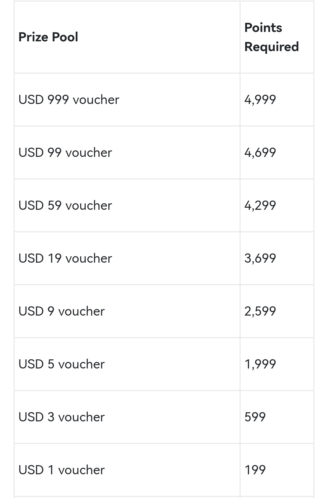Select the USD 99 voucher cell
Screen dimensions: 328x498
click(65, 153)
